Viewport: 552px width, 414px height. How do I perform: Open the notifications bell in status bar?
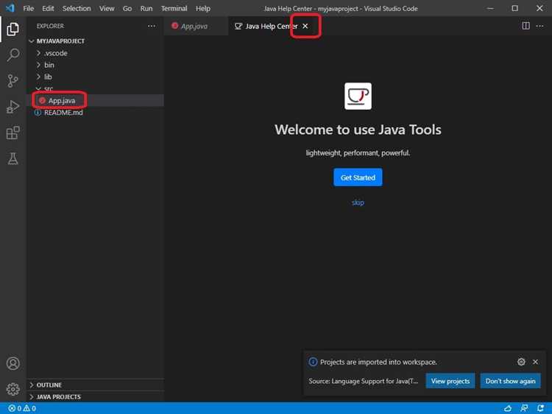(x=541, y=408)
